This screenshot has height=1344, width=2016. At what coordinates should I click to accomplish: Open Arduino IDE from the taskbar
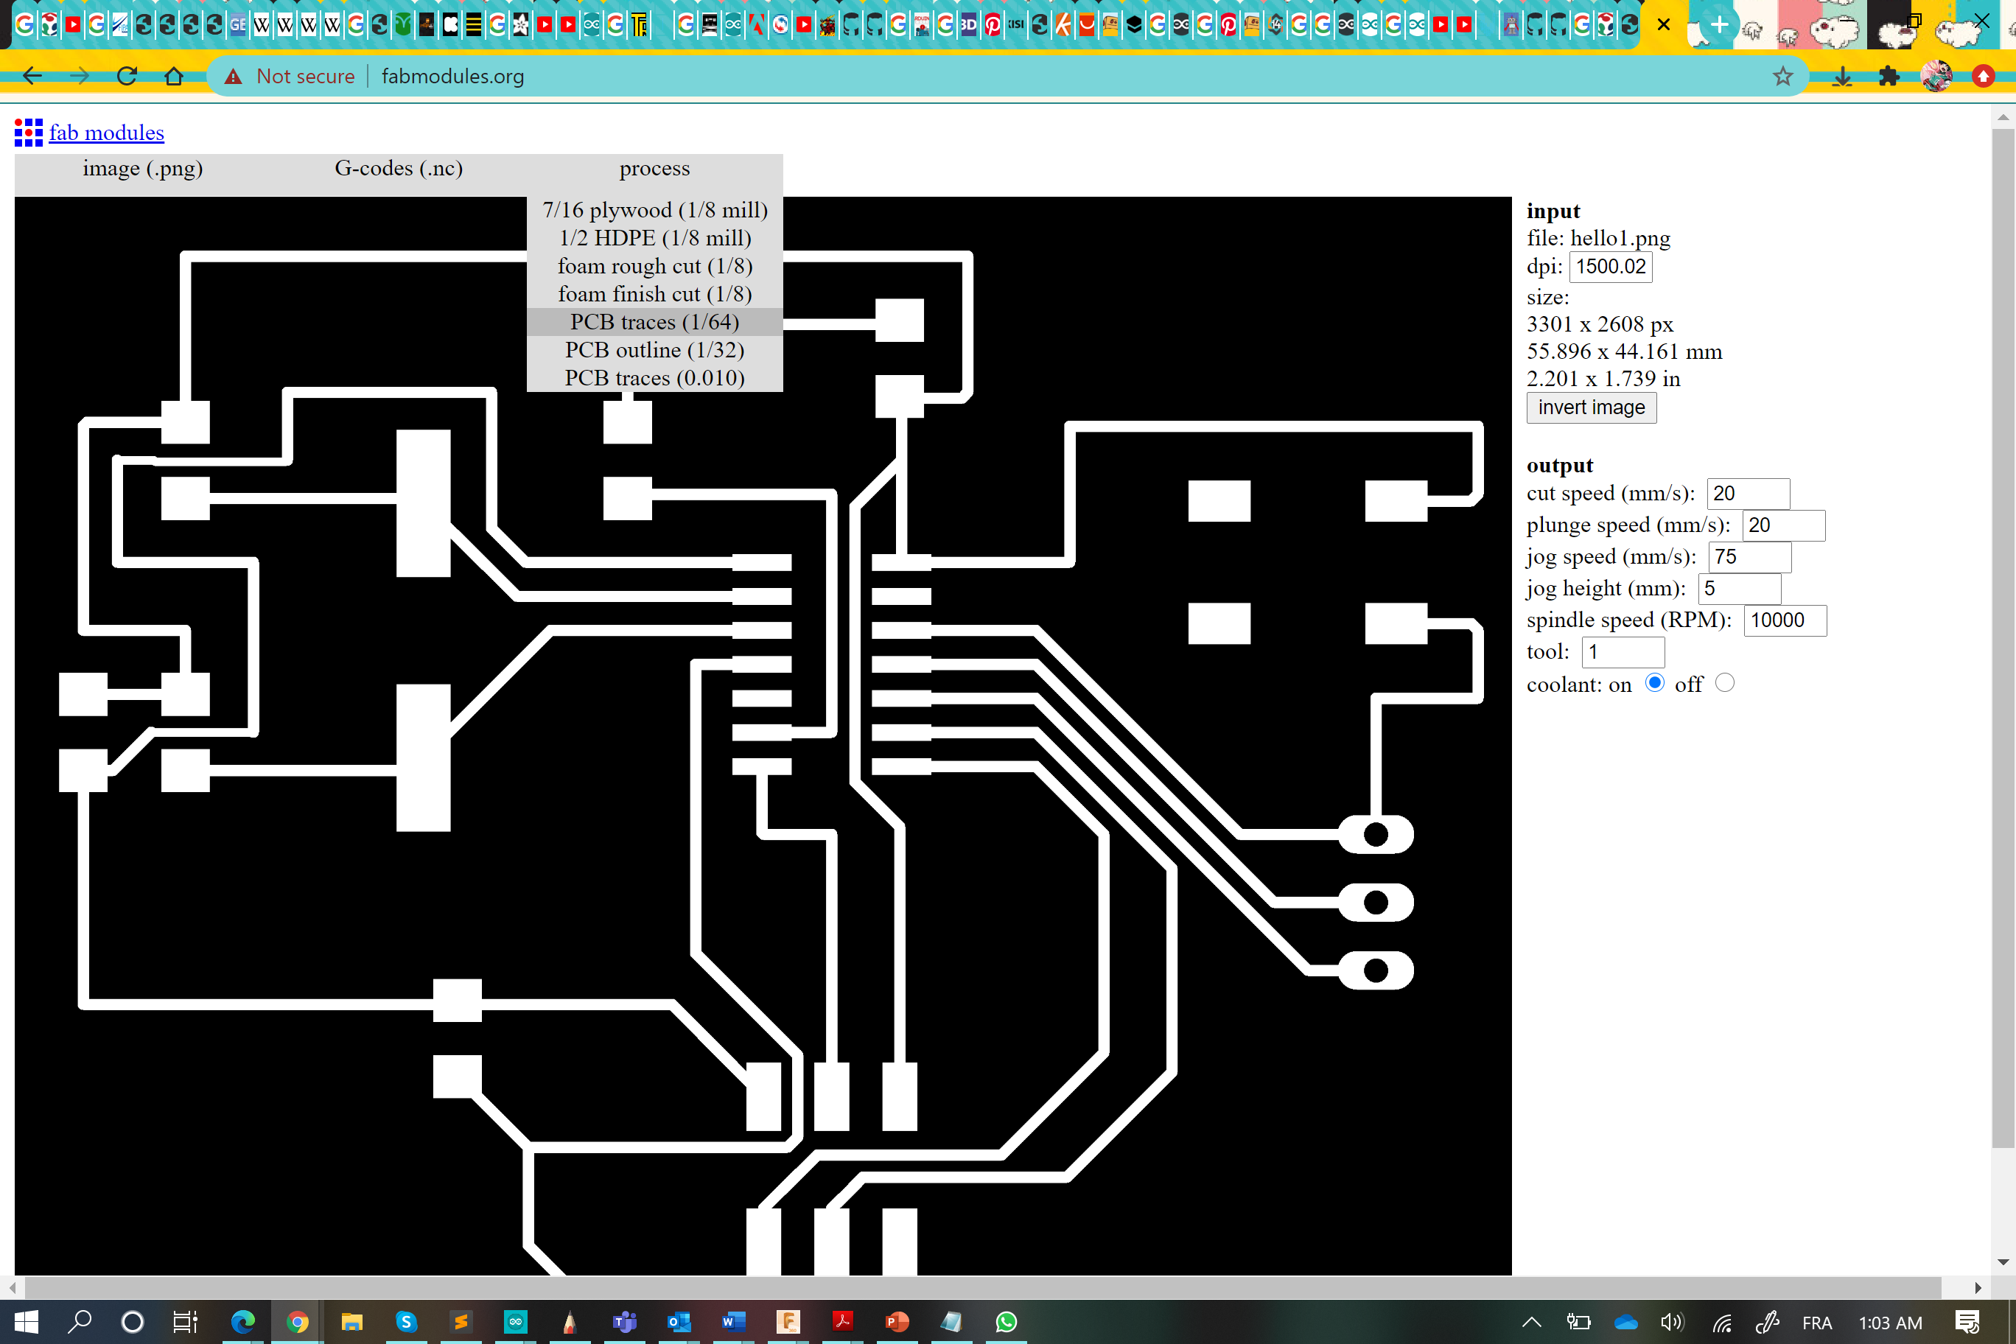[x=515, y=1322]
